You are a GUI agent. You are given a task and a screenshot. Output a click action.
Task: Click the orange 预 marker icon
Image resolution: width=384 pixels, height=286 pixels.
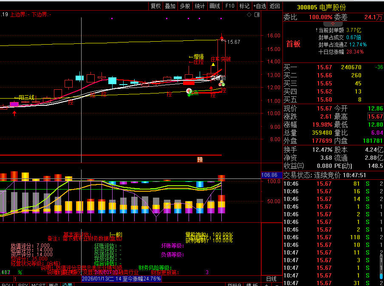click(x=200, y=159)
